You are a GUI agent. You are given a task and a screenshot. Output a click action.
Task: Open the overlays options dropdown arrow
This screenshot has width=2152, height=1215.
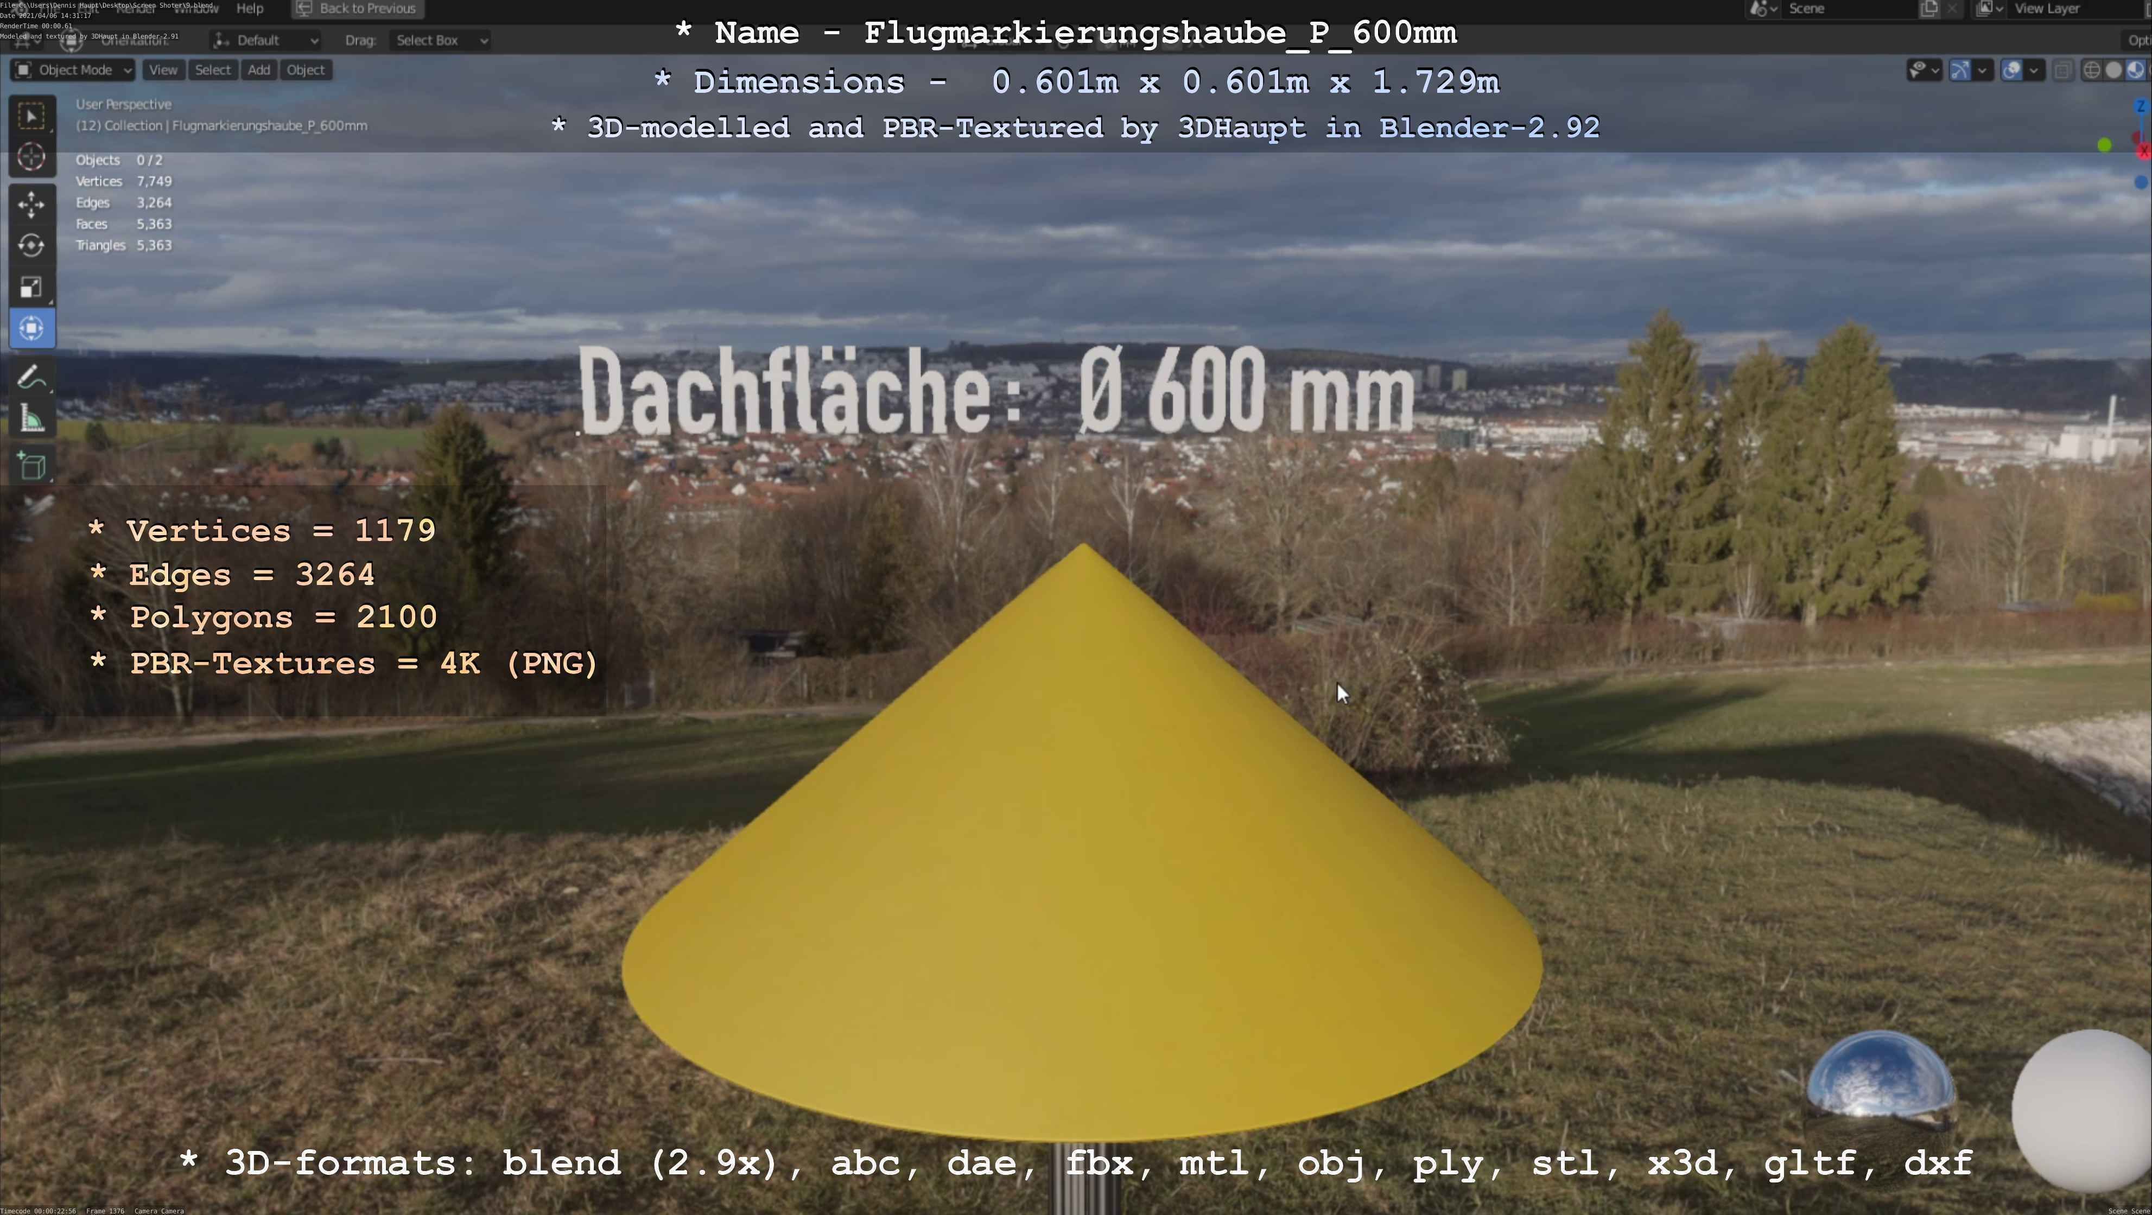click(x=2034, y=70)
